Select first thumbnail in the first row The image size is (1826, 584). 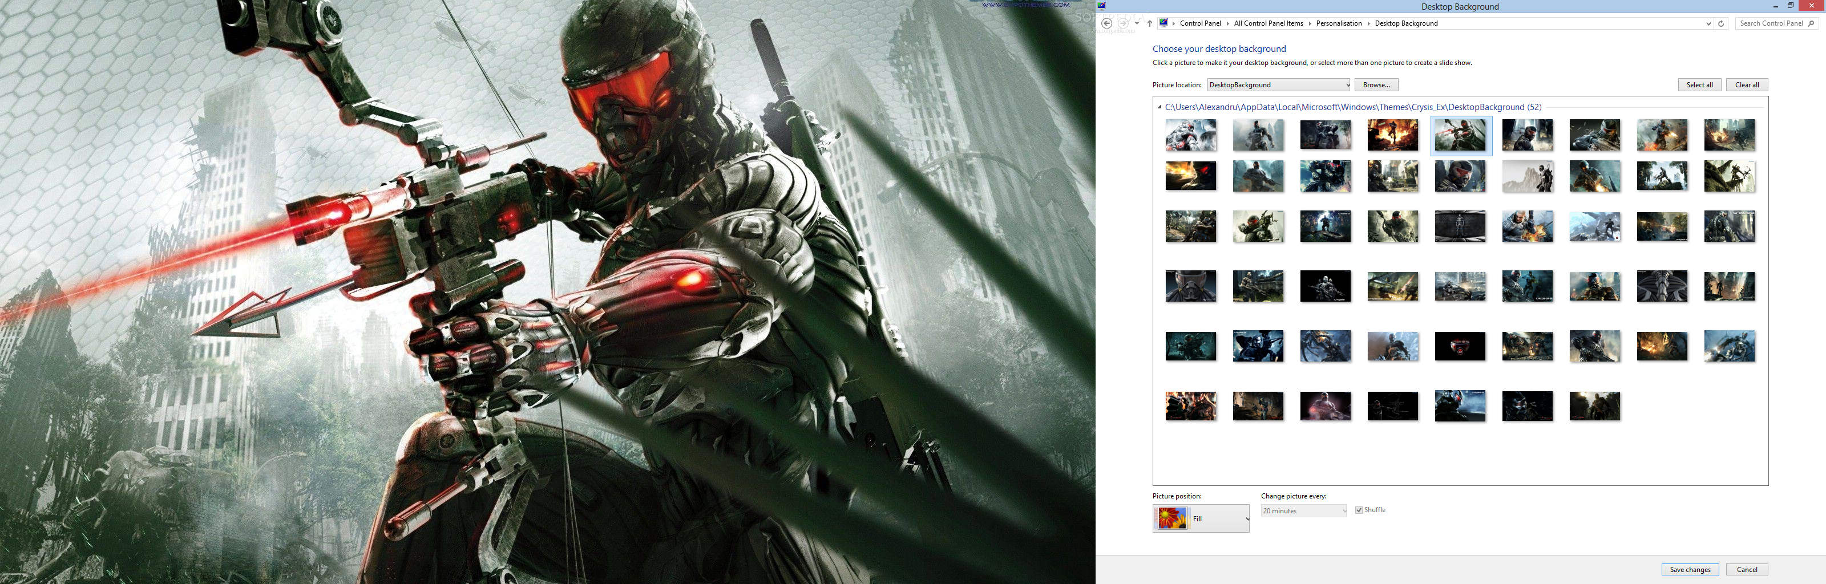[1191, 135]
